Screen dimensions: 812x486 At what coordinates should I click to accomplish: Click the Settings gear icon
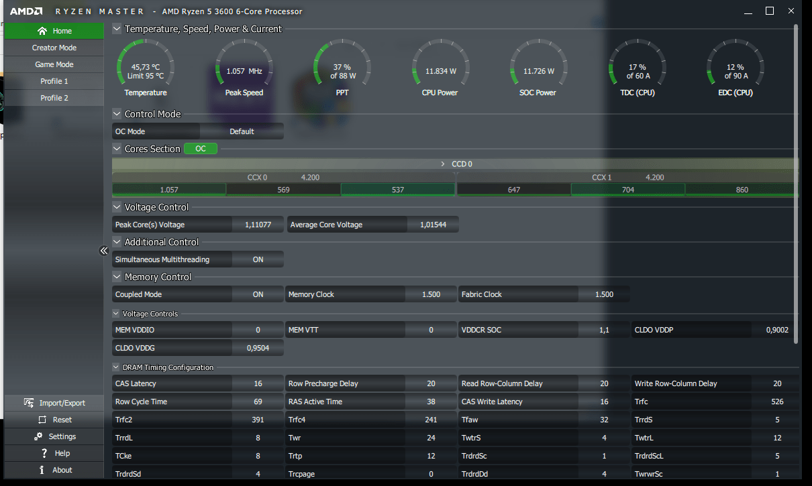click(38, 436)
